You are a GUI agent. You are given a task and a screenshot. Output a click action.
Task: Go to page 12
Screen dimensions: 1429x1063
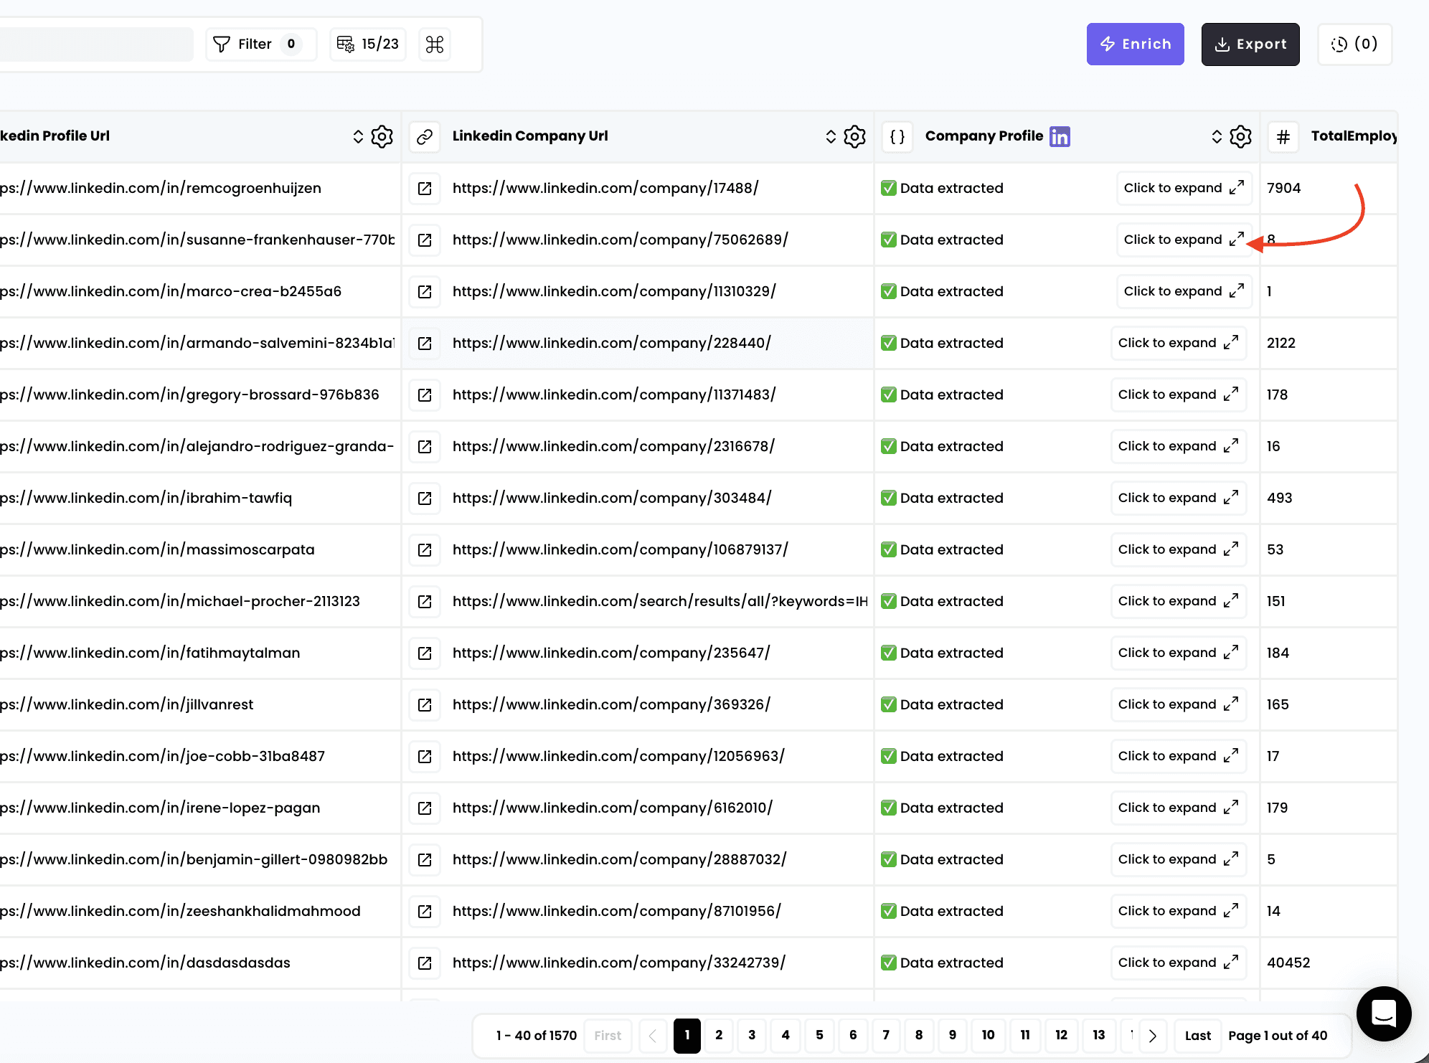[1061, 1035]
